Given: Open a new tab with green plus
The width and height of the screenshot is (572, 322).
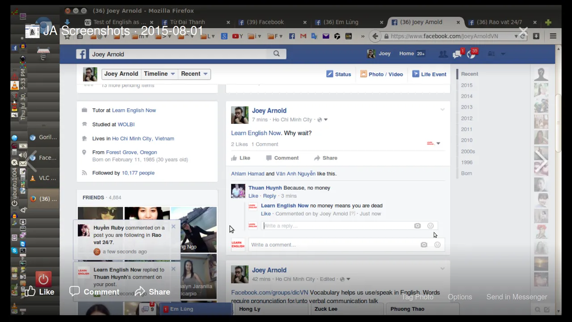Looking at the screenshot, I should (548, 22).
